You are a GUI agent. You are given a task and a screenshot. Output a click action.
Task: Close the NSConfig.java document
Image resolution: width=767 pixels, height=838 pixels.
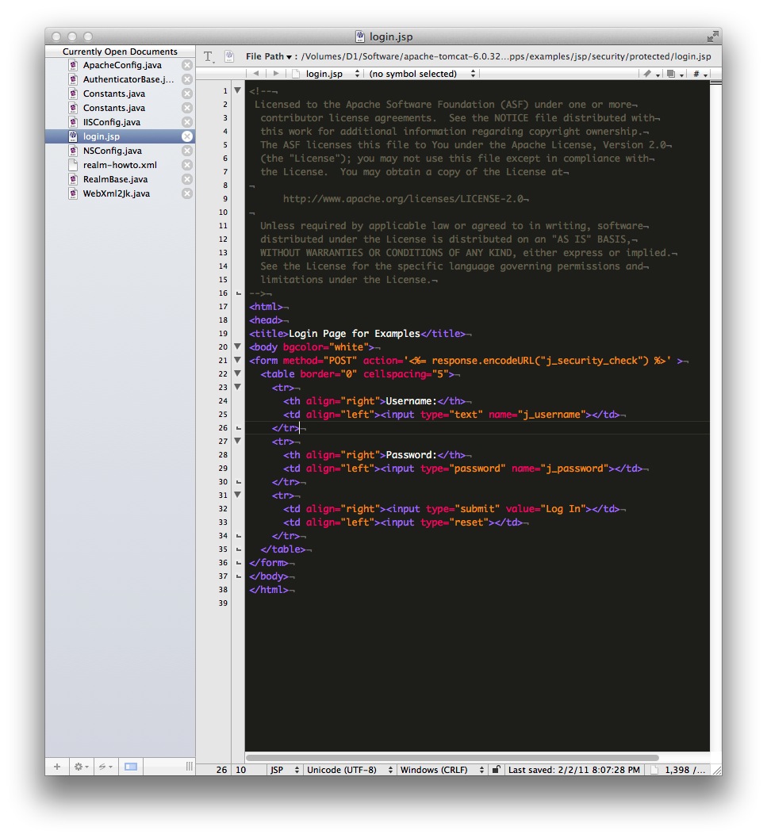pos(186,151)
